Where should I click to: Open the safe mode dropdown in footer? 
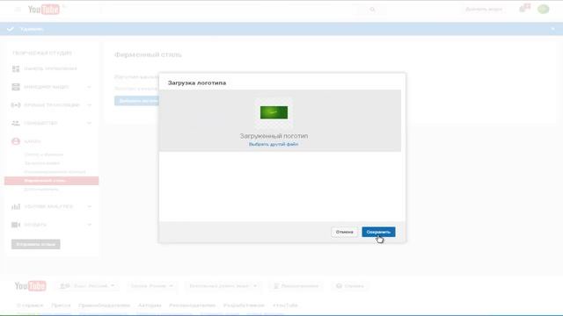coord(223,286)
